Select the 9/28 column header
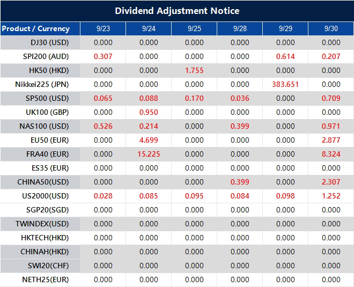The width and height of the screenshot is (354, 287). click(240, 28)
